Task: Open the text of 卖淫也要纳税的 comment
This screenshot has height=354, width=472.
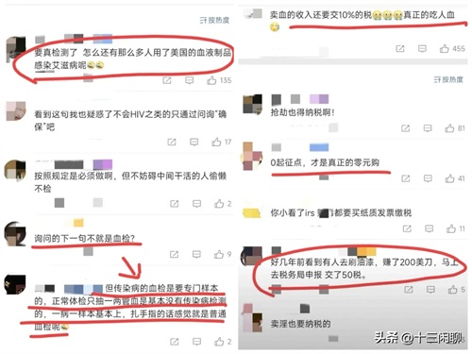Action: (x=300, y=324)
